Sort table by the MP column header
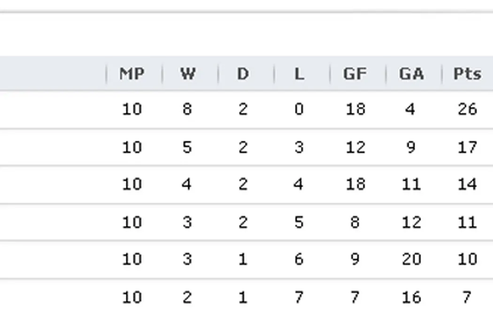 pyautogui.click(x=131, y=74)
